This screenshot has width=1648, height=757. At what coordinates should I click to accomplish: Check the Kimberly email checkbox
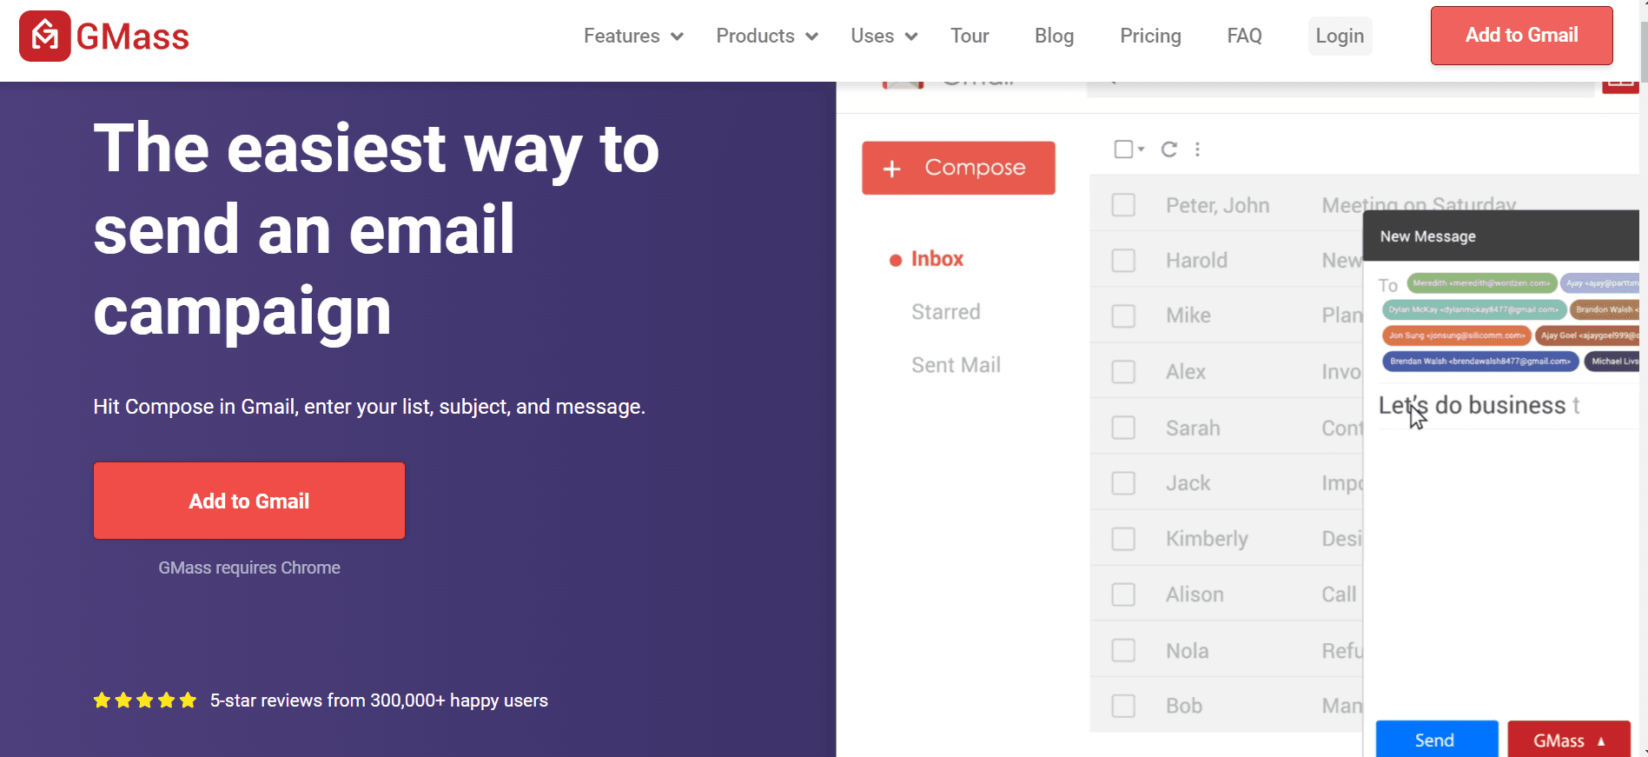1123,539
